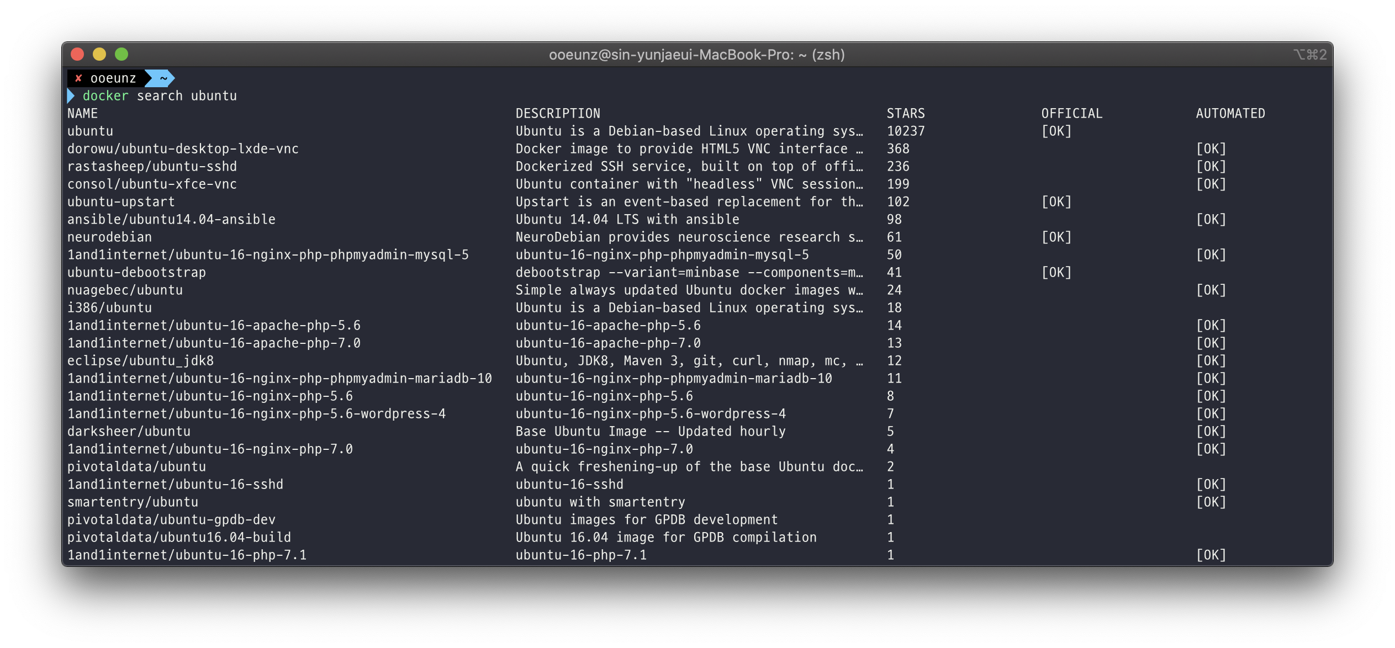Click the NAME column header
This screenshot has height=648, width=1395.
[83, 114]
